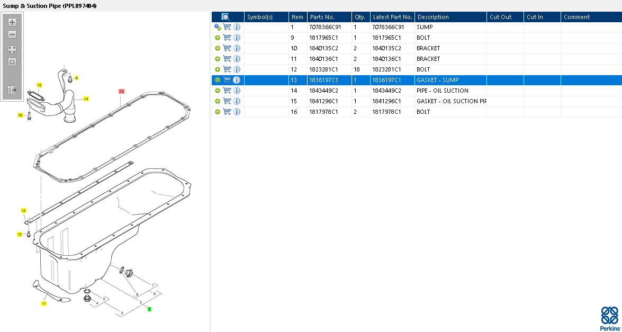Click the list export arrow icon
Viewport: 622px width, 332px height.
pos(12,90)
